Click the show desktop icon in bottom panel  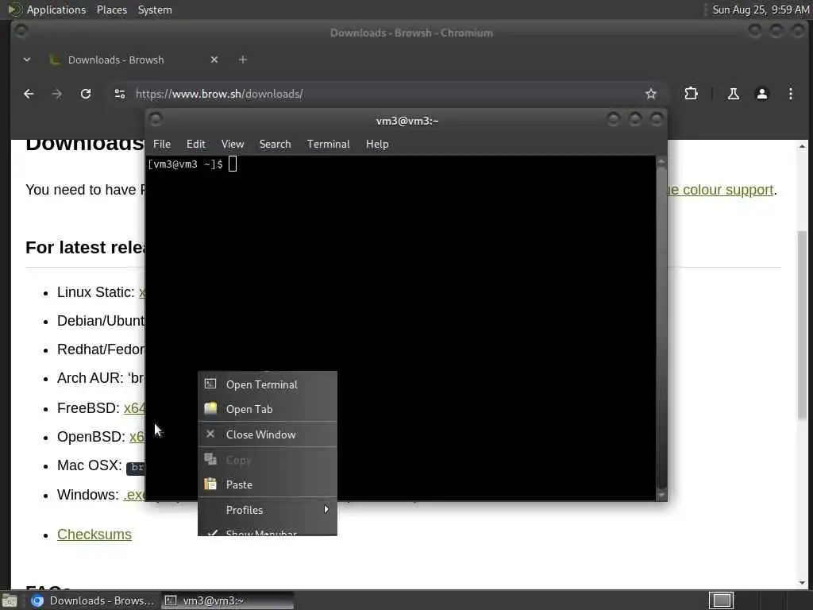10,600
